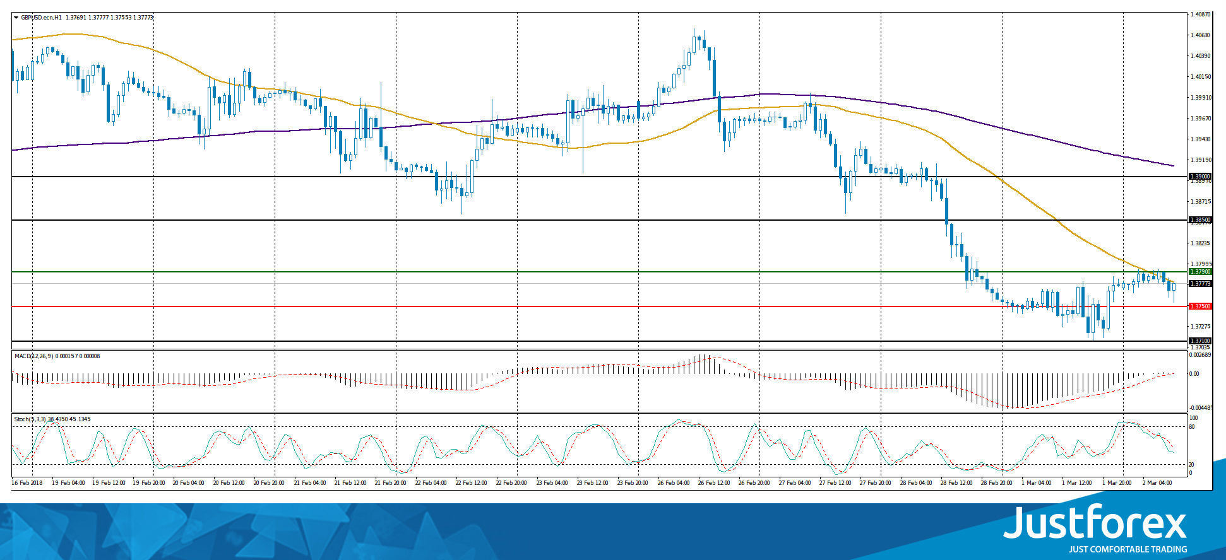Image resolution: width=1226 pixels, height=560 pixels.
Task: Click the 21 Feb 20:00 time label
Action: [391, 483]
